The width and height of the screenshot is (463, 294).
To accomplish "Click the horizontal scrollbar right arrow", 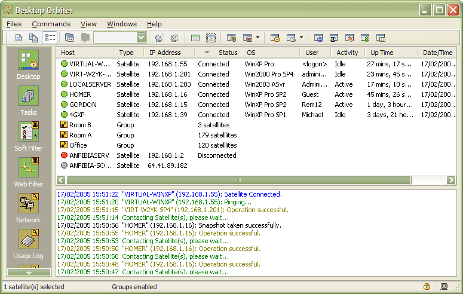I will tap(451, 180).
